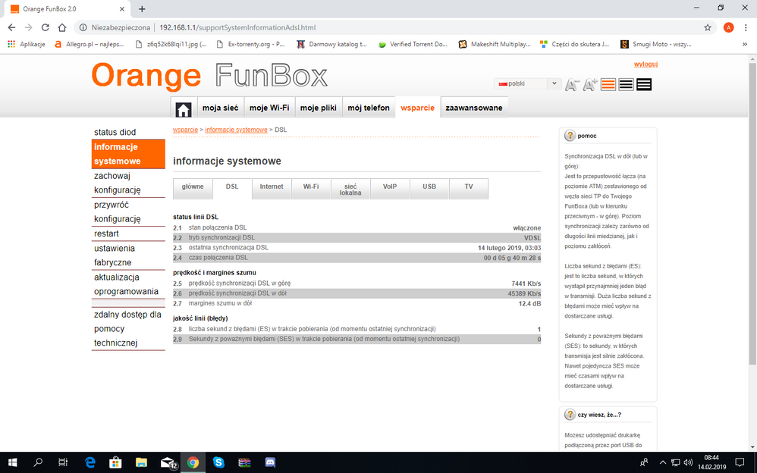The height and width of the screenshot is (473, 757).
Task: Open the VoIP tab
Action: pos(390,186)
